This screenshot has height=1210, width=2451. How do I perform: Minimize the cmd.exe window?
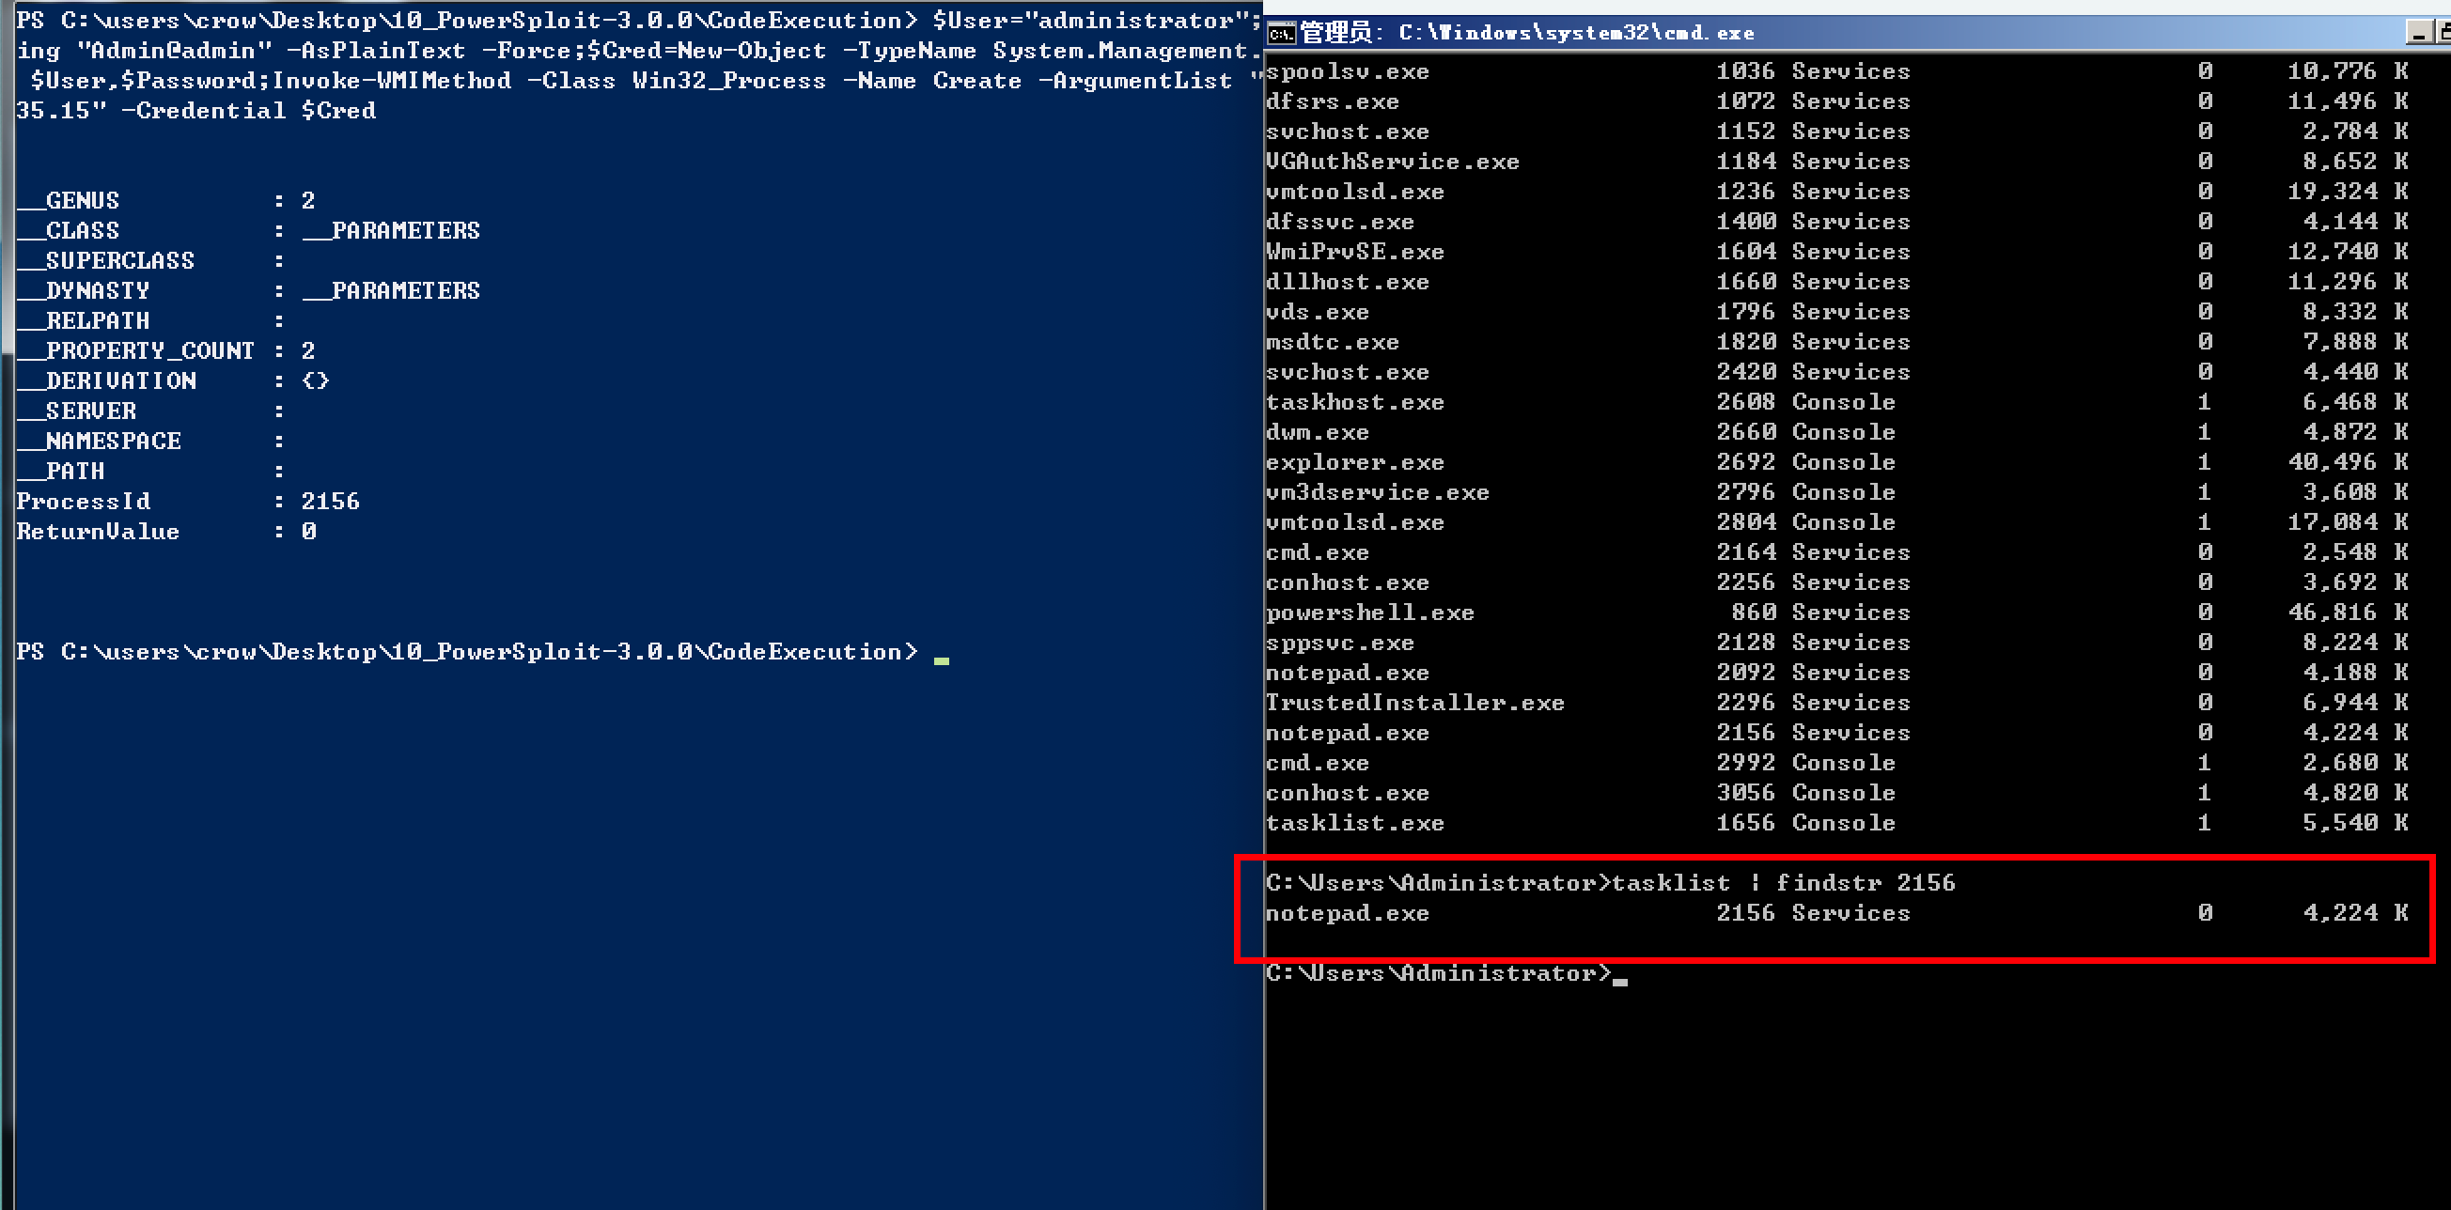point(2419,33)
